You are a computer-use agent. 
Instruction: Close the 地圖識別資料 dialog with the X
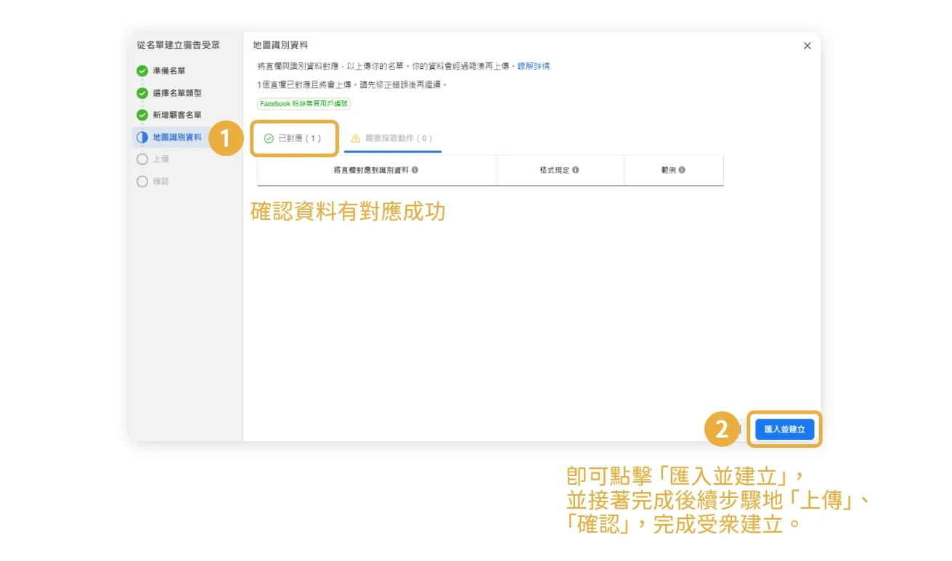pyautogui.click(x=807, y=46)
